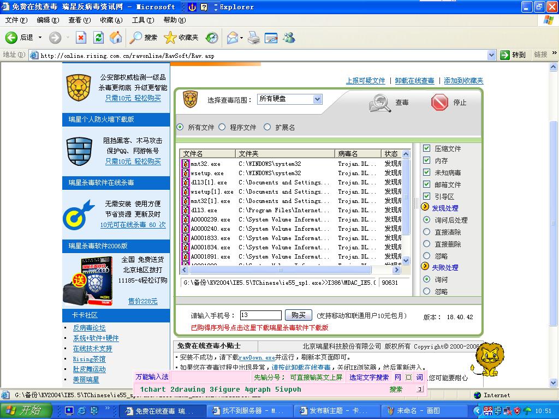Open the 所有硬盘 scan range dropdown
The height and width of the screenshot is (419, 559).
(x=317, y=99)
